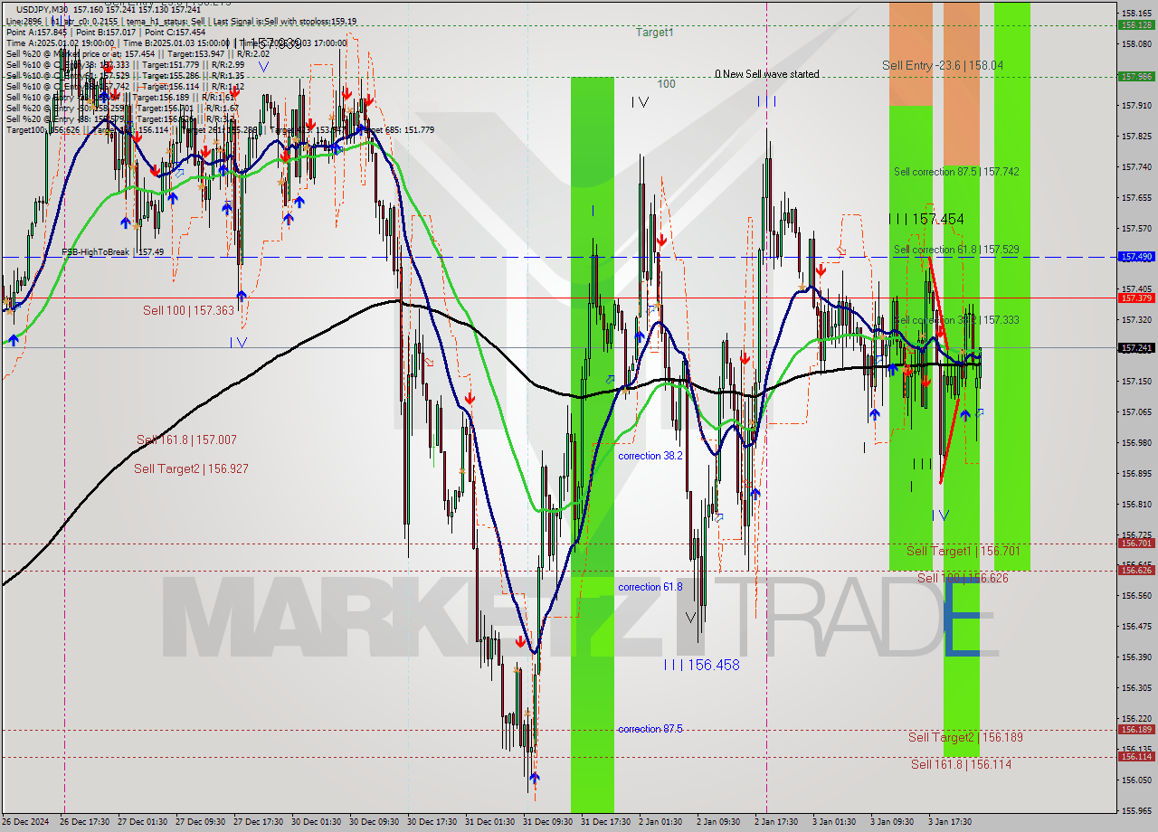This screenshot has width=1158, height=832.
Task: Select '2 Jan 17:30' on time axis
Action: tap(776, 822)
